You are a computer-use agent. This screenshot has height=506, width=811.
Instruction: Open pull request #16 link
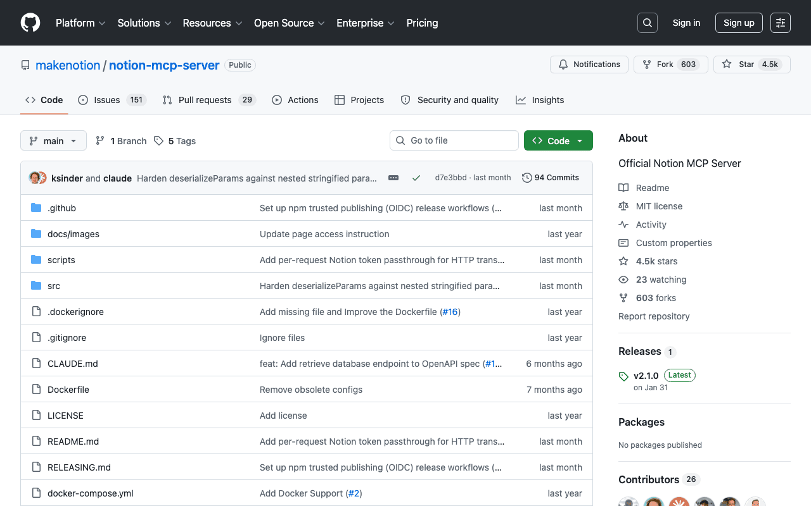(x=450, y=312)
